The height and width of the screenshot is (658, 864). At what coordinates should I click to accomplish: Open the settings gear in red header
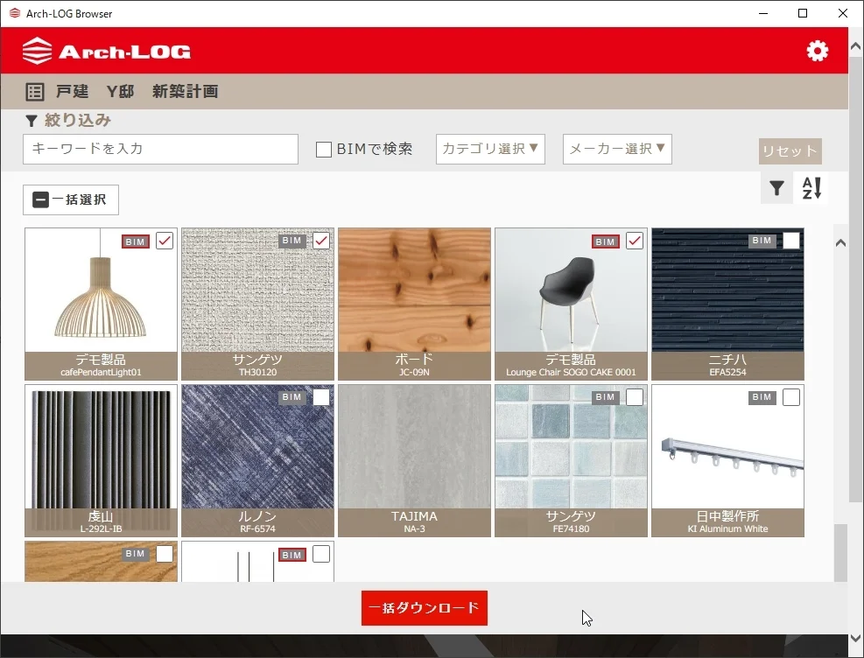point(817,51)
